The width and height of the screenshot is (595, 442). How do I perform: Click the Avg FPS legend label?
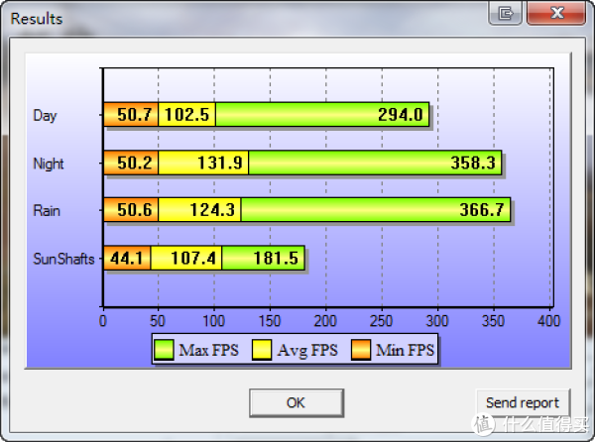pyautogui.click(x=307, y=350)
